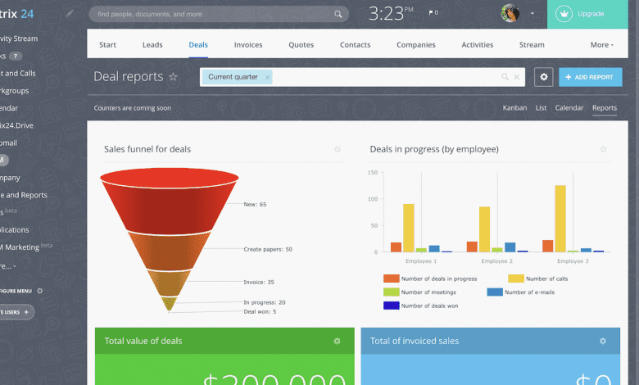Clear the filter field with the X icon
This screenshot has width=639, height=385.
516,77
